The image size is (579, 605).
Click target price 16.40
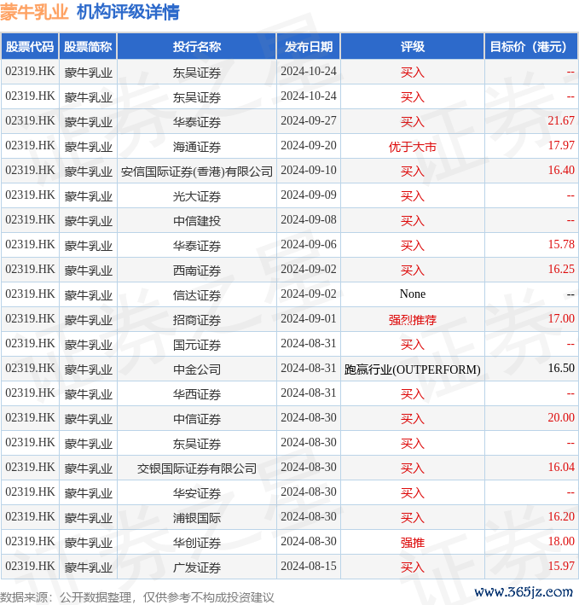pyautogui.click(x=561, y=170)
